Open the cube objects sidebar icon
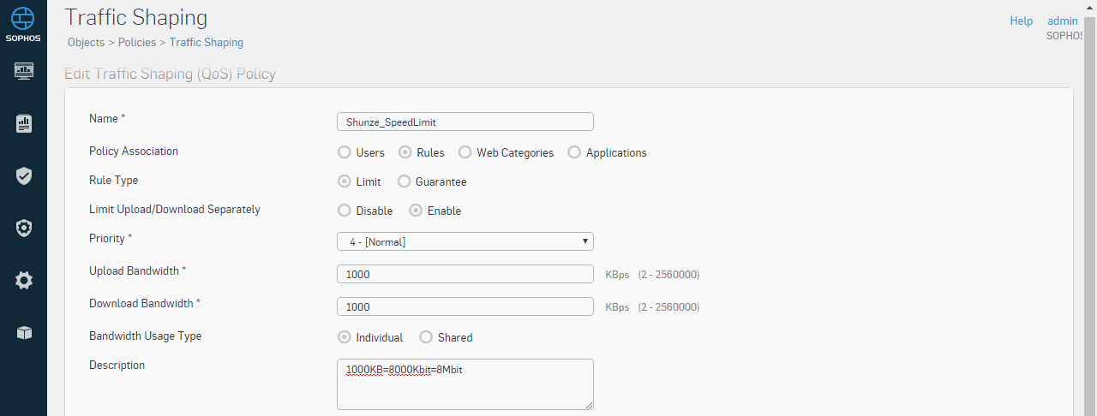1097x416 pixels. point(23,333)
